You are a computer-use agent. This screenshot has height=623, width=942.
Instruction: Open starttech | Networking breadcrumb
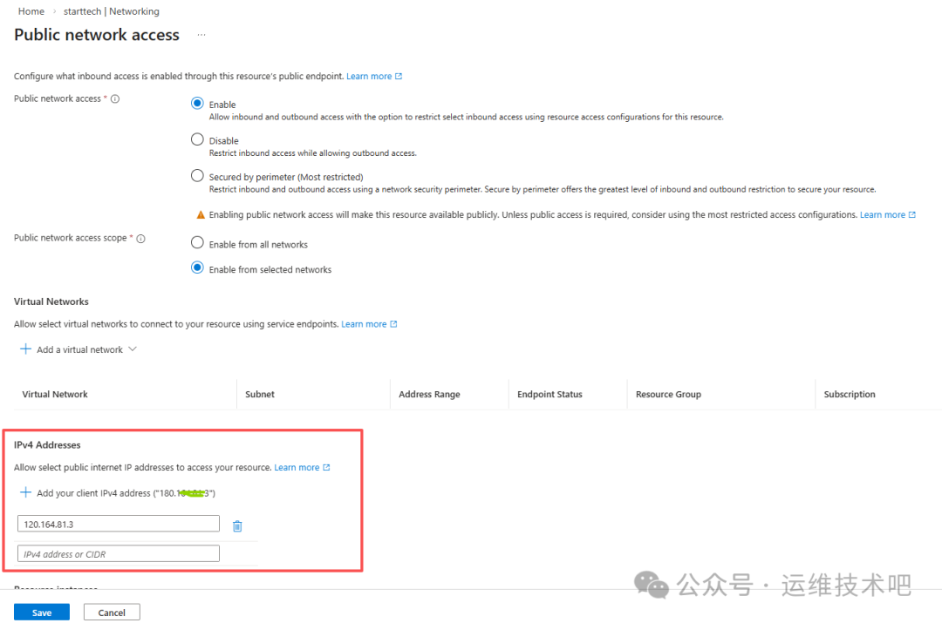112,11
